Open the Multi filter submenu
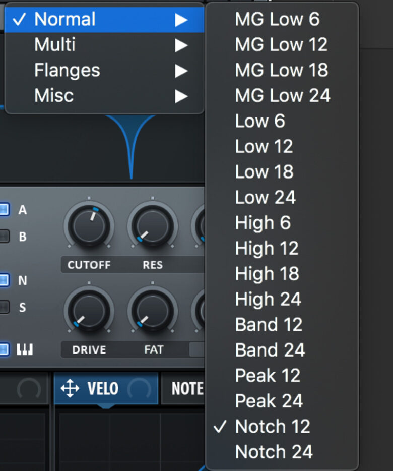 [x=104, y=45]
